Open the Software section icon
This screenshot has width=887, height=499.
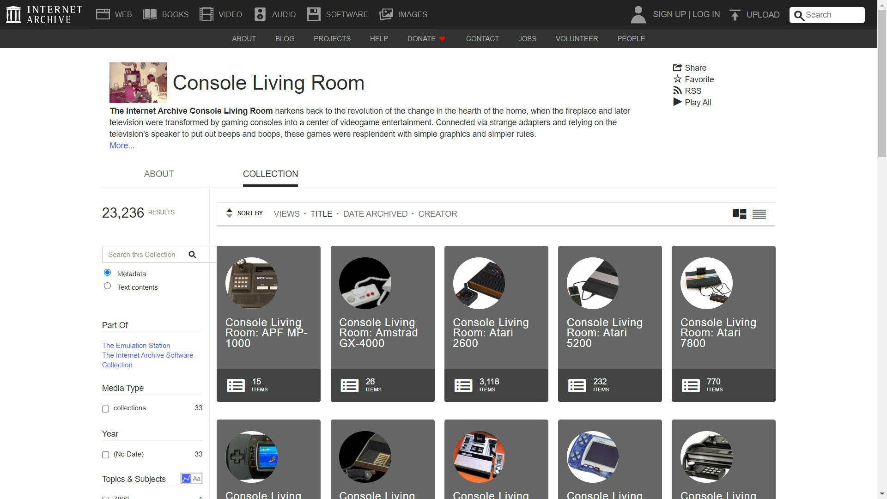pos(314,14)
